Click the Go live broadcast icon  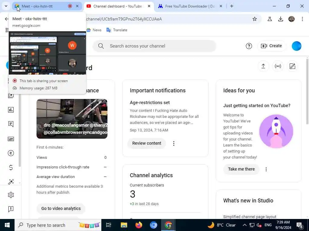click(278, 66)
